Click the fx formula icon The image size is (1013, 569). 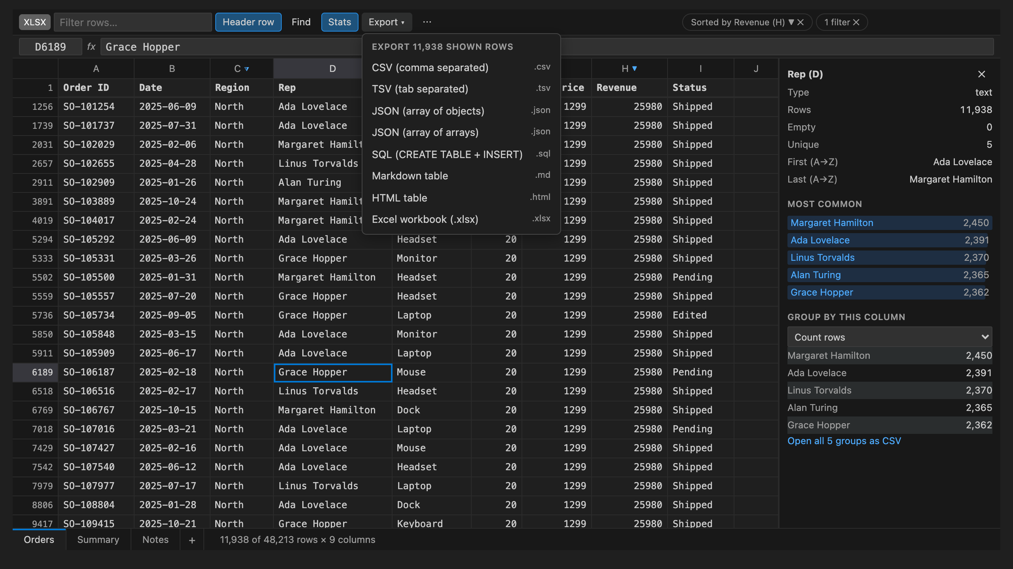(x=91, y=47)
